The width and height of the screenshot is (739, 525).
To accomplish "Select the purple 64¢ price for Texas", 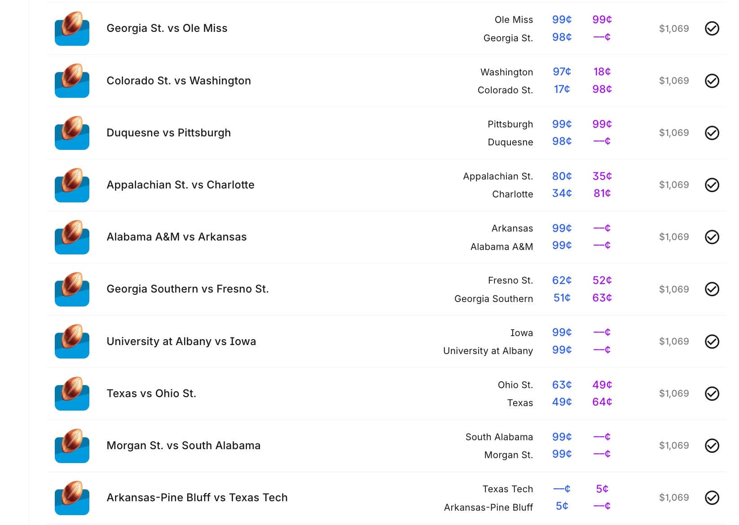I will (602, 402).
